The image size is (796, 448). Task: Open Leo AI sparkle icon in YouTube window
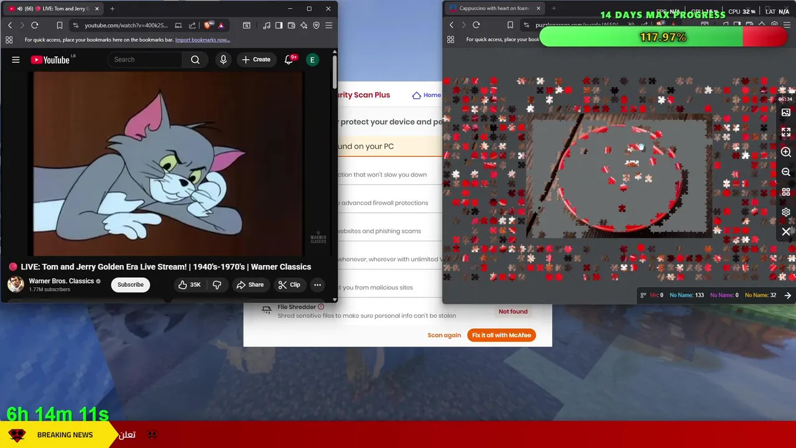[x=304, y=26]
